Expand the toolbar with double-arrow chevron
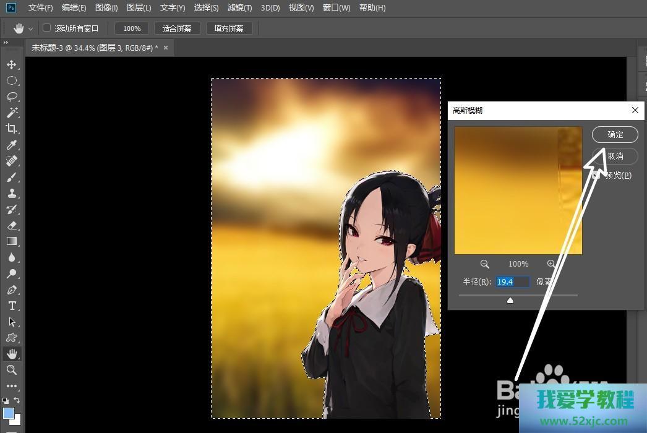 (6, 43)
